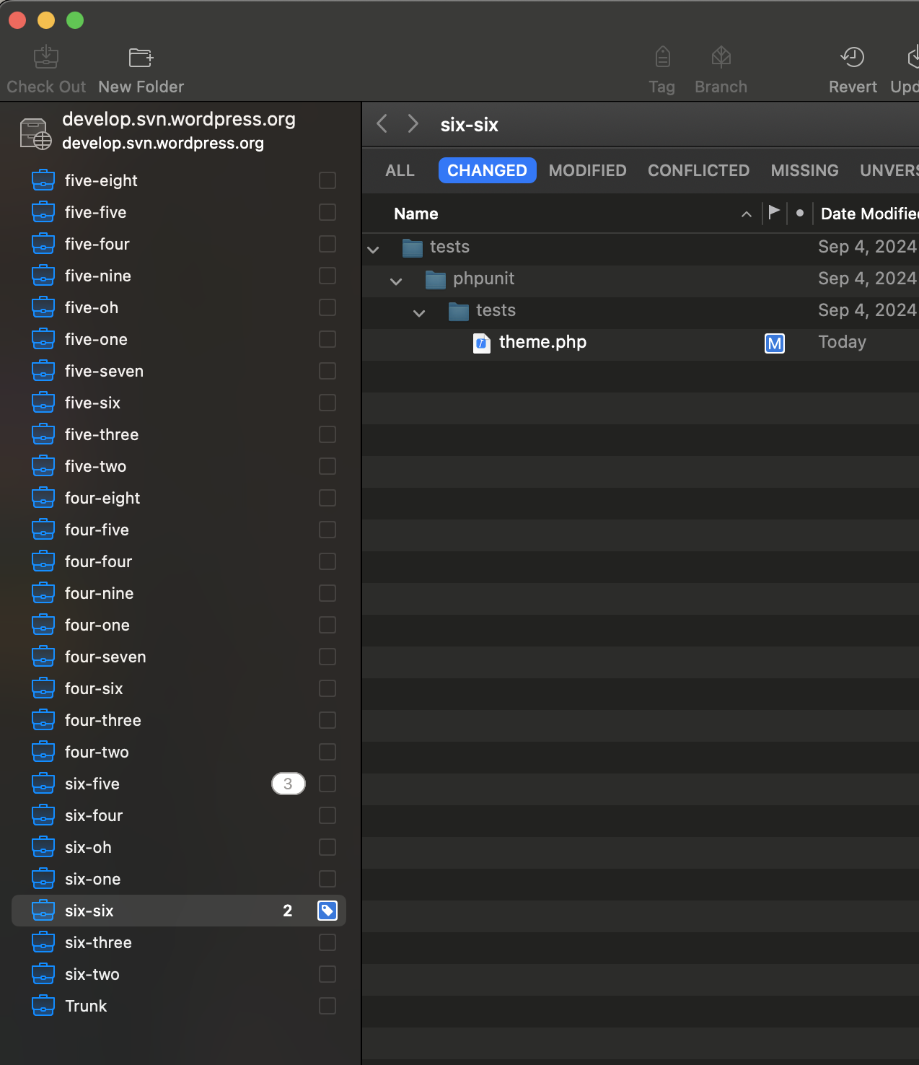Click the flag column header icon
919x1065 pixels.
[774, 213]
